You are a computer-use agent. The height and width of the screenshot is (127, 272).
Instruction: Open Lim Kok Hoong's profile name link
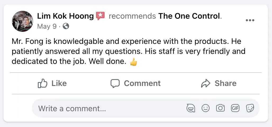point(65,16)
